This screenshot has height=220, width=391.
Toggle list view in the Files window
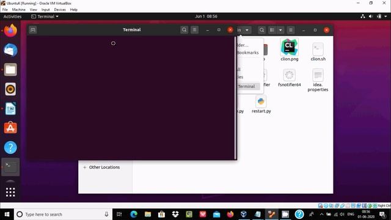[x=272, y=30]
